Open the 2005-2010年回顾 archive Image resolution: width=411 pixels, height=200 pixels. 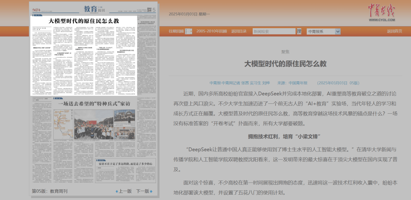[212, 31]
